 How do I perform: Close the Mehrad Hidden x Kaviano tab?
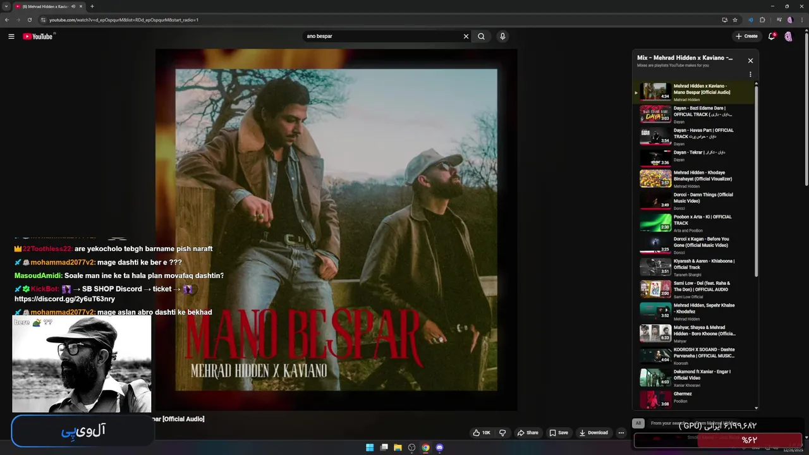81,6
